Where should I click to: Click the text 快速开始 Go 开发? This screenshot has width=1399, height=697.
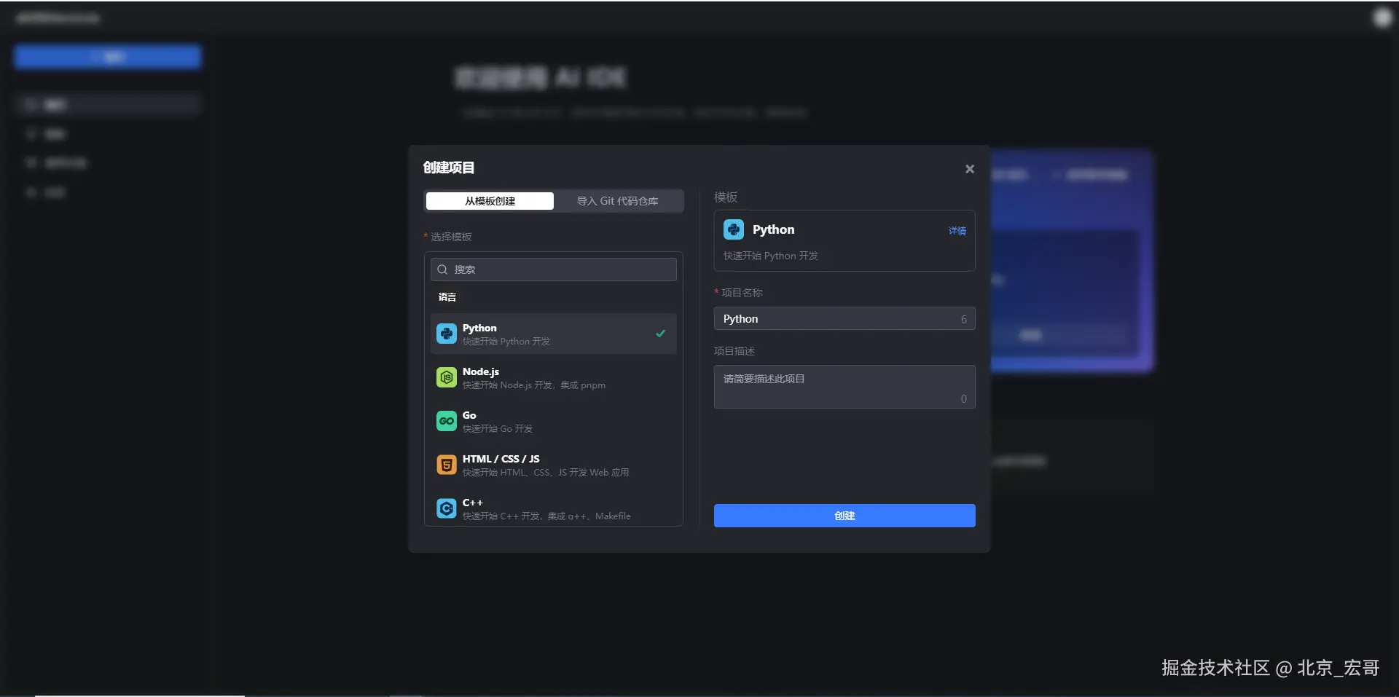[498, 429]
